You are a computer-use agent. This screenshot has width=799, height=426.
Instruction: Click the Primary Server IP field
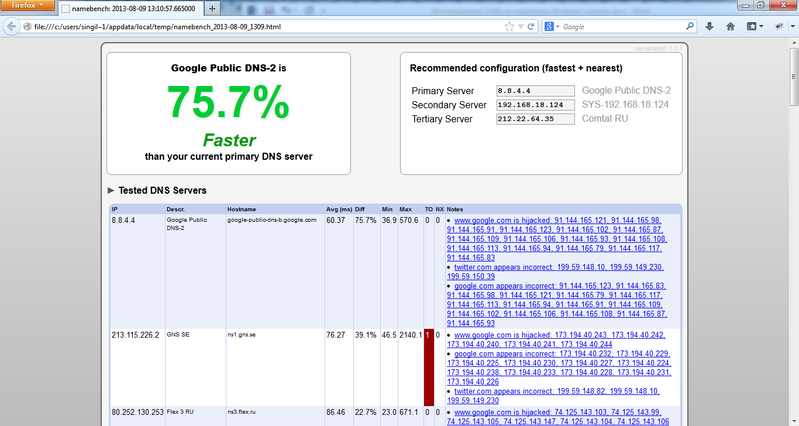[535, 91]
